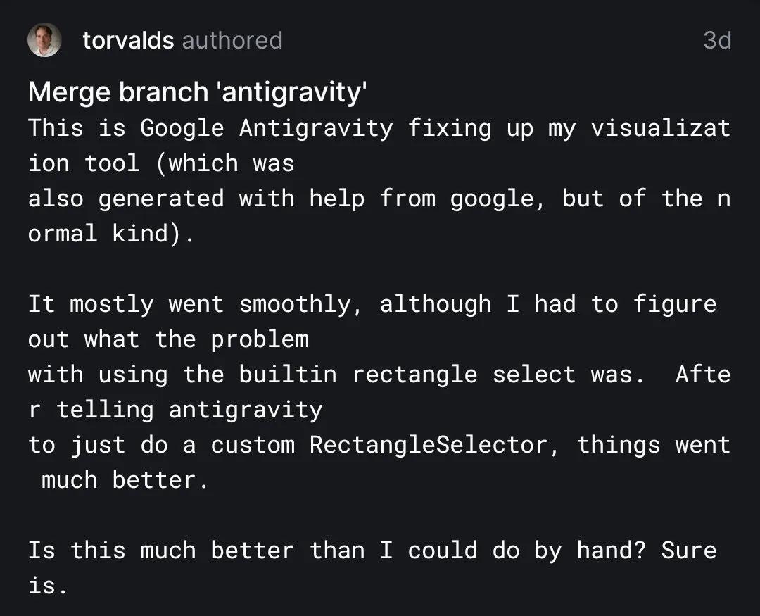
Task: Click the "3d" commit timestamp
Action: tap(716, 41)
